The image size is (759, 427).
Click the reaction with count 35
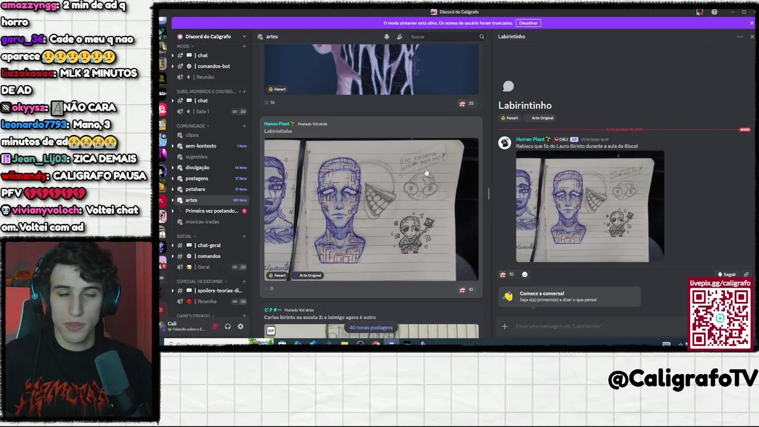[466, 103]
